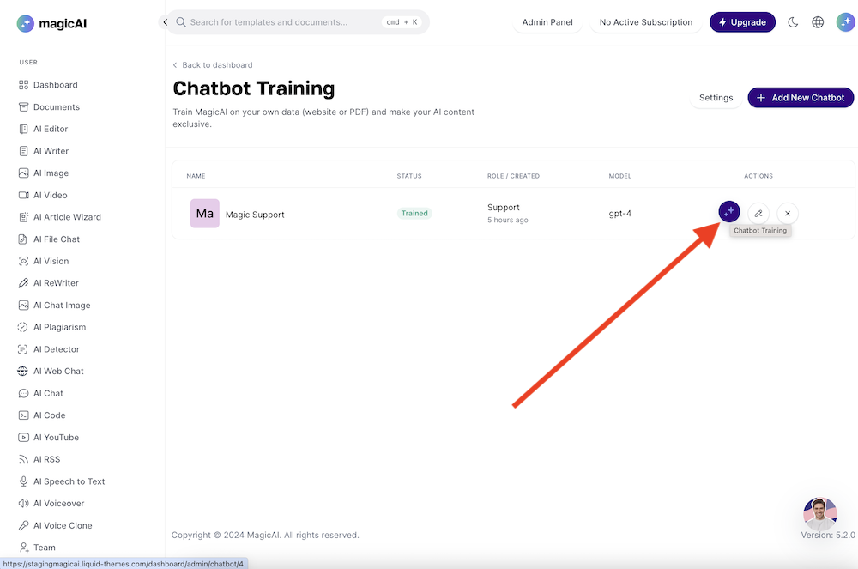Click the Trained status badge
The image size is (858, 569).
(x=414, y=214)
